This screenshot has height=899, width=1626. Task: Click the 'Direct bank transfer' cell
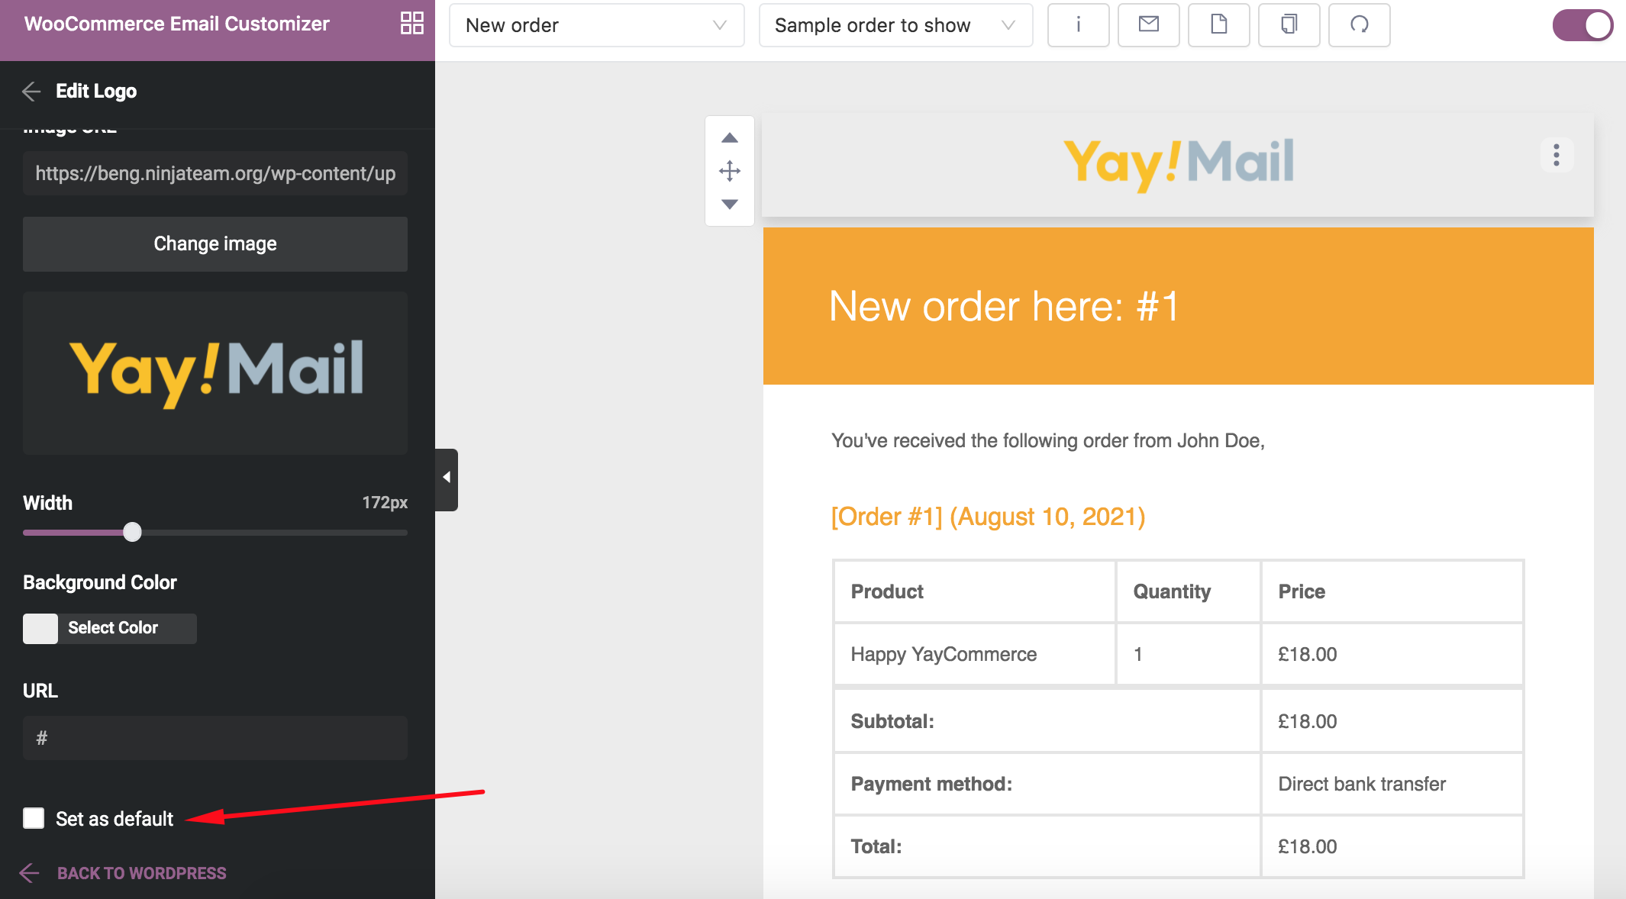pyautogui.click(x=1392, y=784)
